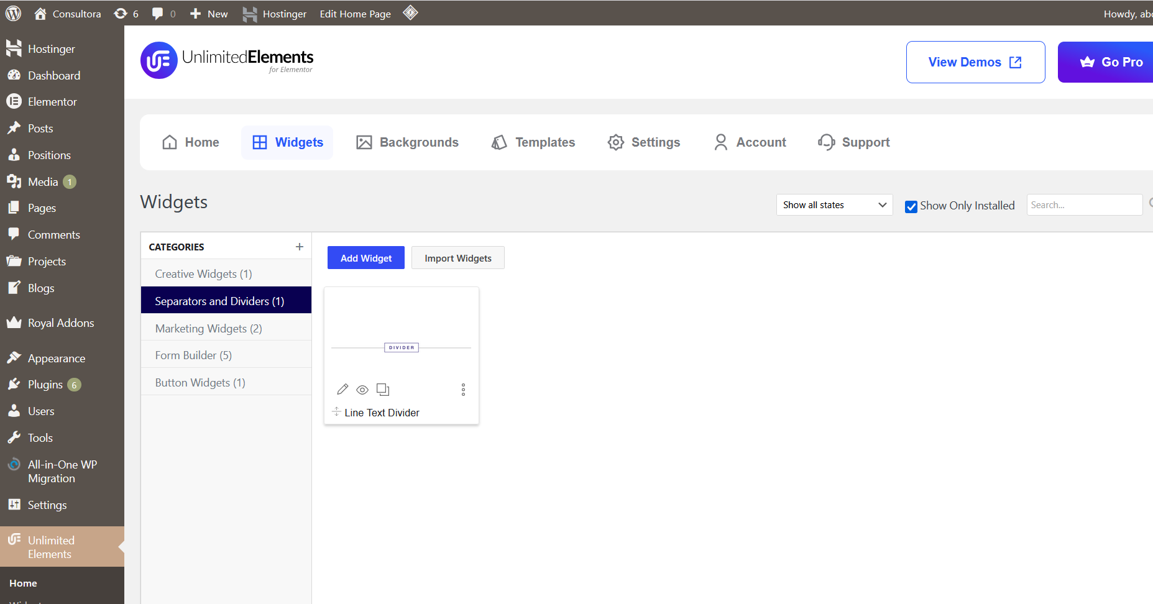Viewport: 1153px width, 604px height.
Task: Preview the Line Text Divider with the eye icon
Action: 362,389
